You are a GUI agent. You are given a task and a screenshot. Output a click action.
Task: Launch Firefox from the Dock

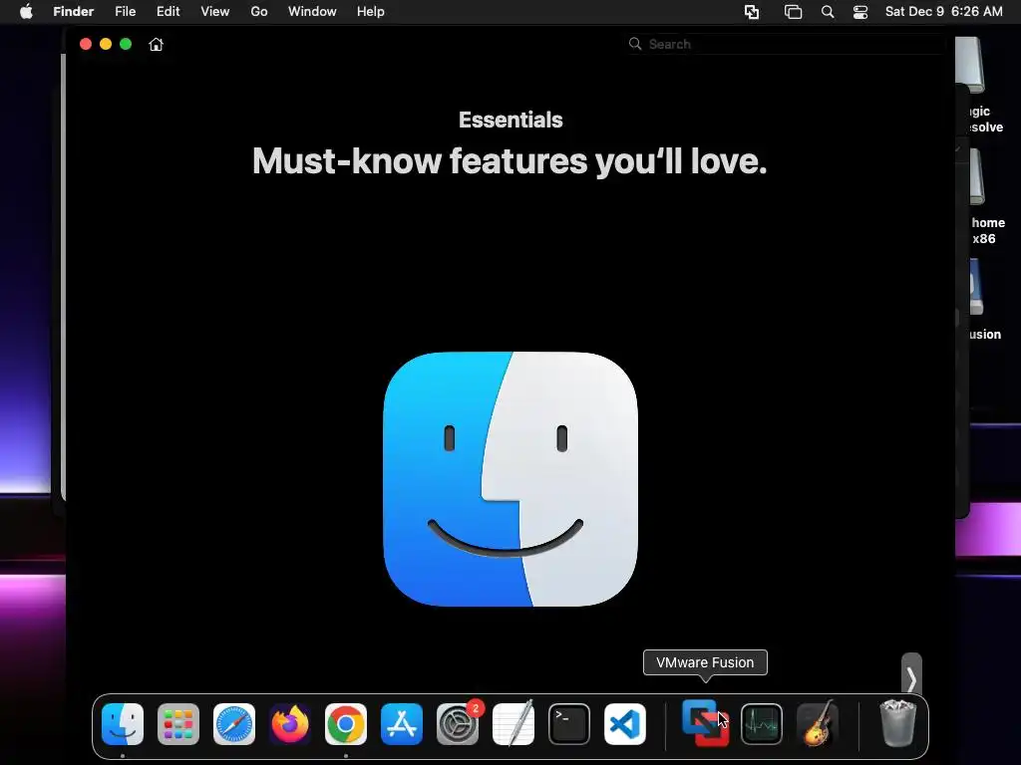[x=290, y=724]
